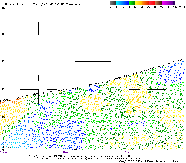Click the '-48' latitude axis label
Image resolution: width=186 pixels, height=163 pixels.
click(x=2, y=117)
